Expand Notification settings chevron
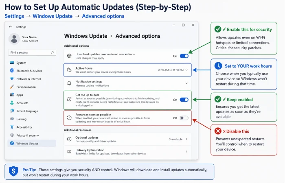Screen dimensions: 285x183 [x=186, y=83]
